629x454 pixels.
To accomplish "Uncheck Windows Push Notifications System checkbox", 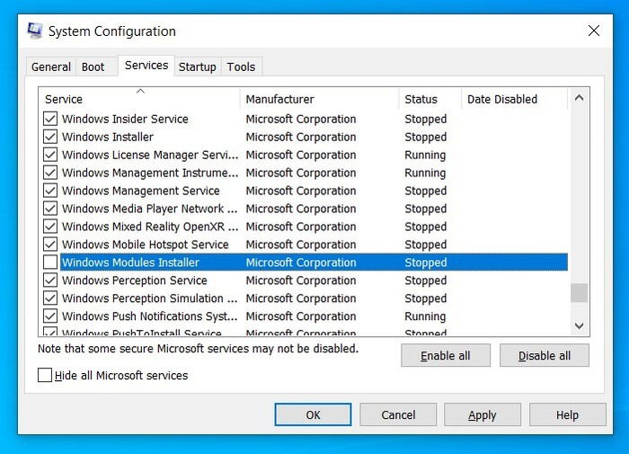I will (50, 316).
